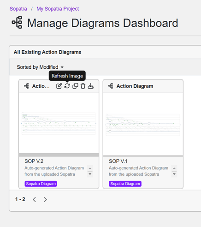Open the SOP V.2 diagram thumbnail
201x227 pixels.
59,123
